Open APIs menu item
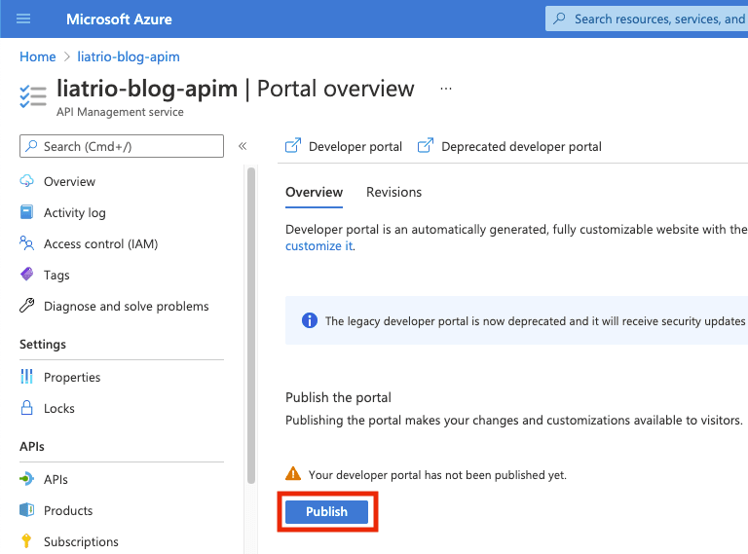Image resolution: width=748 pixels, height=554 pixels. (56, 480)
